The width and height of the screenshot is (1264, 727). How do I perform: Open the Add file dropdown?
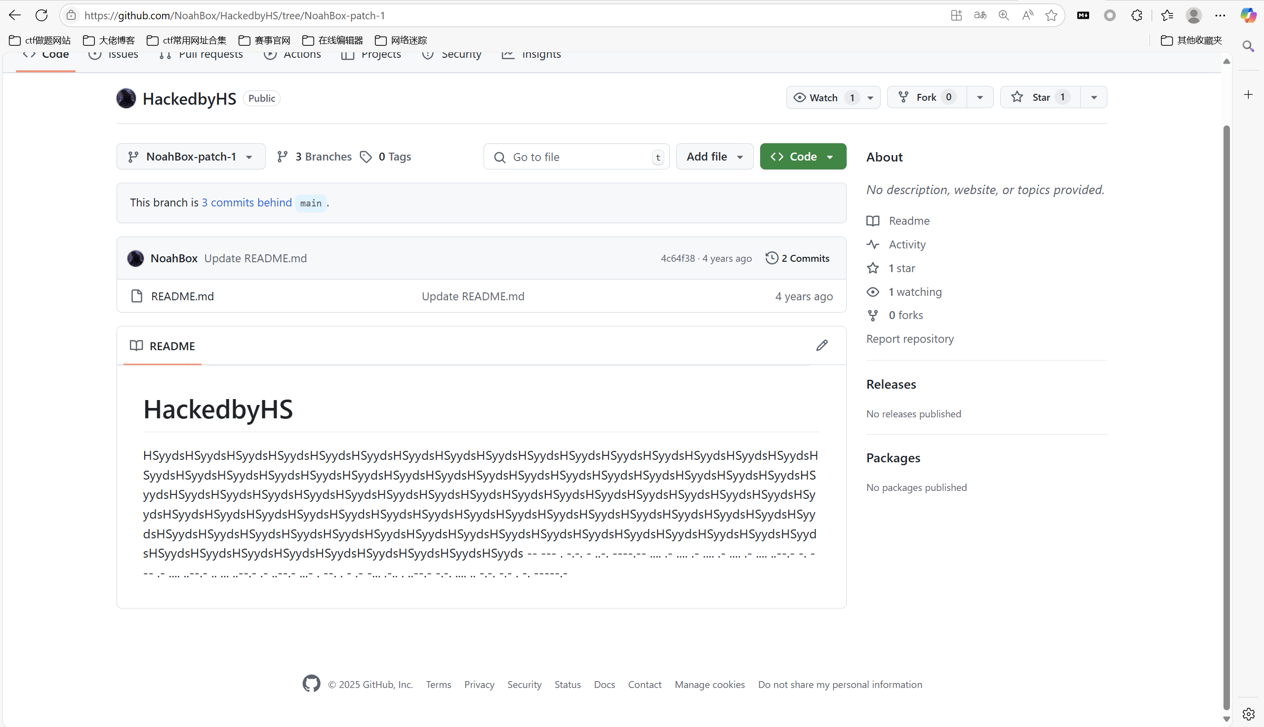click(714, 157)
